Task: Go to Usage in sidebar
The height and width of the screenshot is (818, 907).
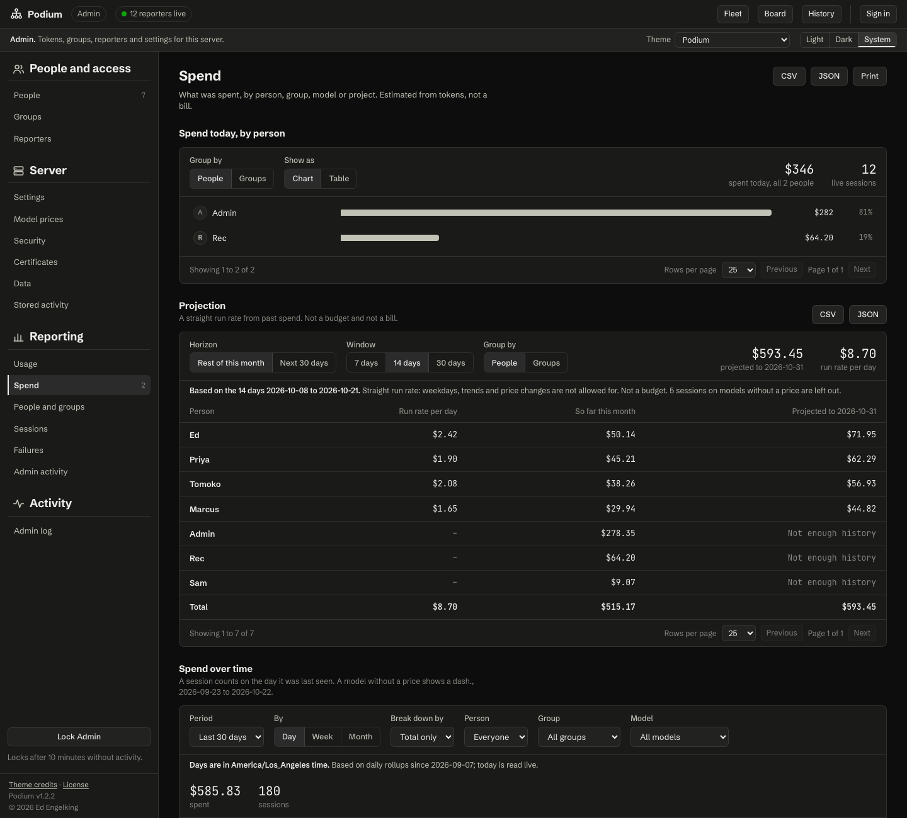Action: click(x=79, y=364)
